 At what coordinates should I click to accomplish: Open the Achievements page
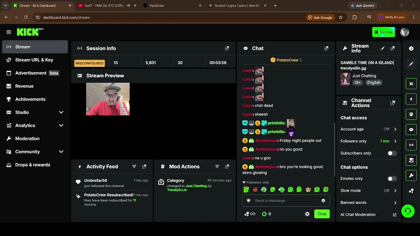35,99
